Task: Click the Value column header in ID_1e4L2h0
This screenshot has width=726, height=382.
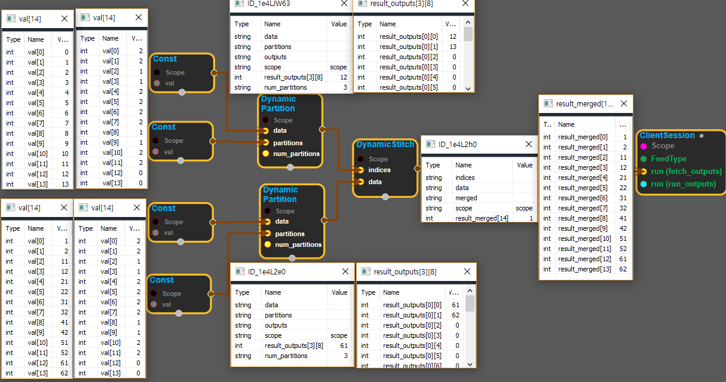Action: tap(524, 165)
